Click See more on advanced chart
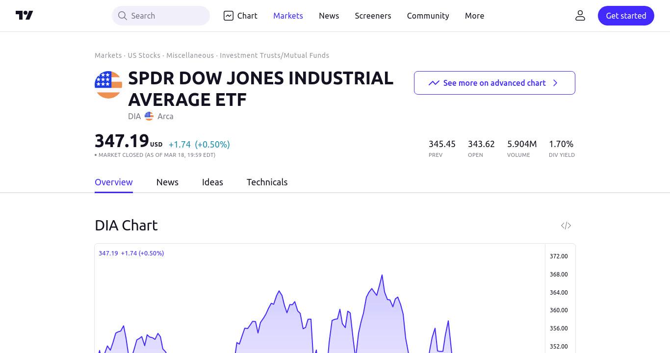 coord(494,83)
